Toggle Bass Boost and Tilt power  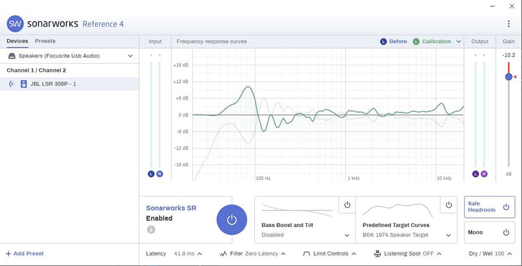click(347, 205)
